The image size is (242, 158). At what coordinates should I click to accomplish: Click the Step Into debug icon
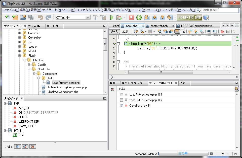tap(154, 17)
